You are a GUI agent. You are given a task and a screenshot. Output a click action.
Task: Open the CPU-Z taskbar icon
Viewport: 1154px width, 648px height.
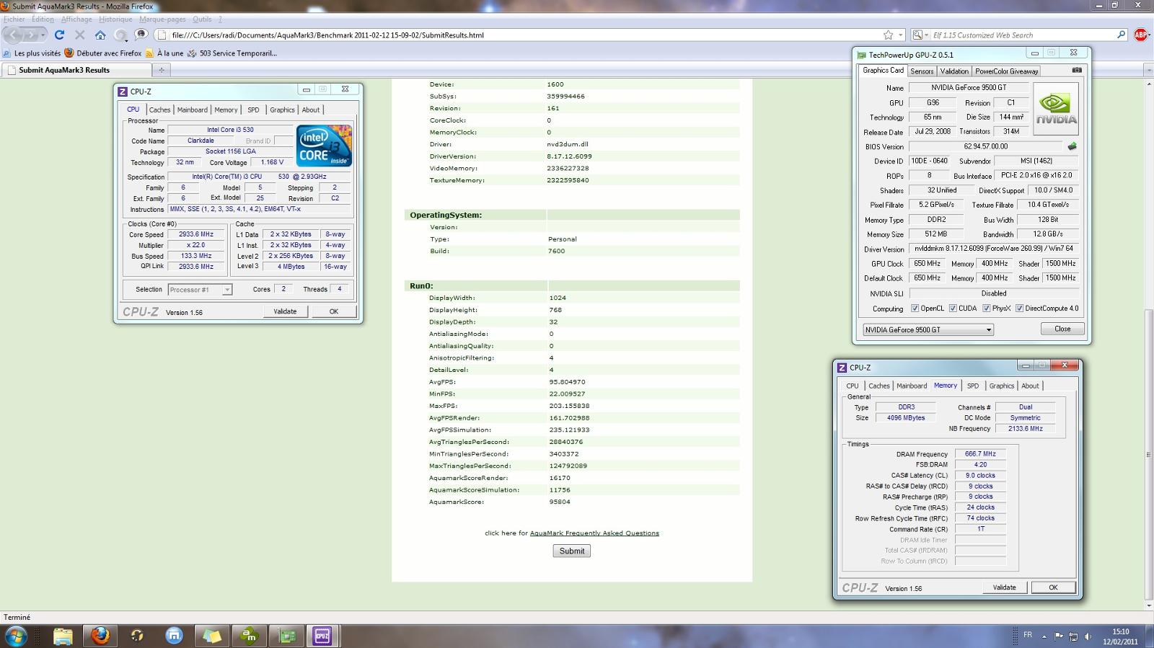pos(322,636)
